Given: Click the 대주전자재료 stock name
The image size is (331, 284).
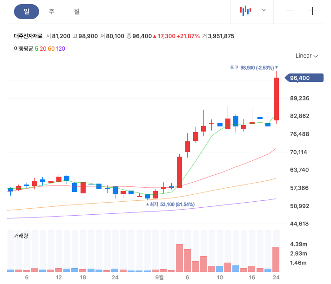Looking at the screenshot, I should pos(28,36).
